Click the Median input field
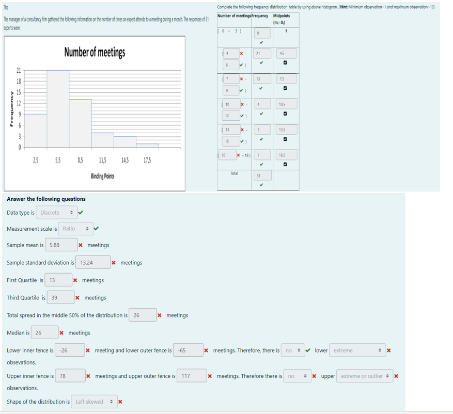Viewport: 453px width, 414px height. (45, 332)
